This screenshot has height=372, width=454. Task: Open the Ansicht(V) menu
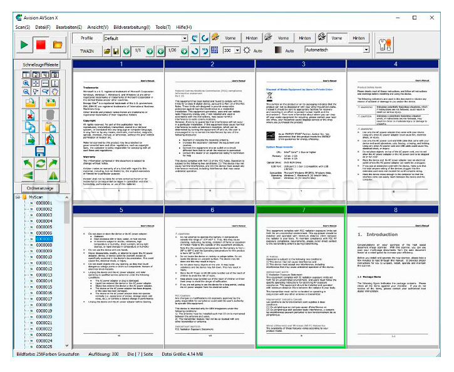tap(98, 27)
